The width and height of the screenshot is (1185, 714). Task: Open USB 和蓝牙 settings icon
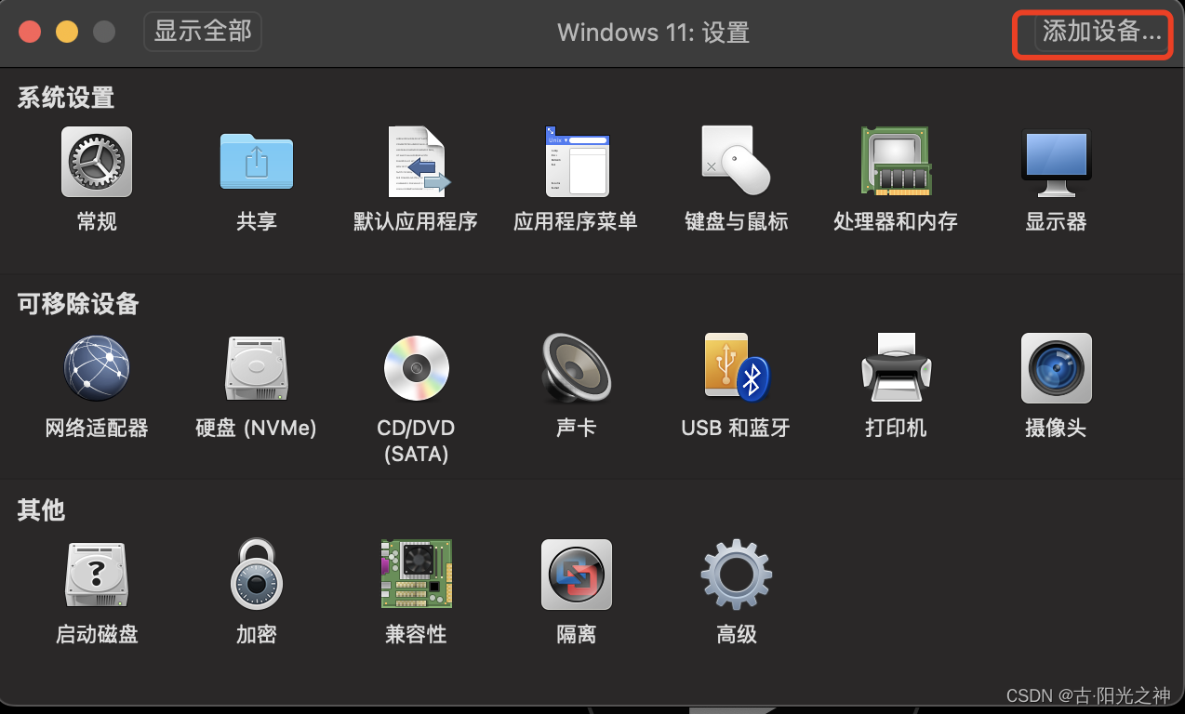[x=736, y=368]
